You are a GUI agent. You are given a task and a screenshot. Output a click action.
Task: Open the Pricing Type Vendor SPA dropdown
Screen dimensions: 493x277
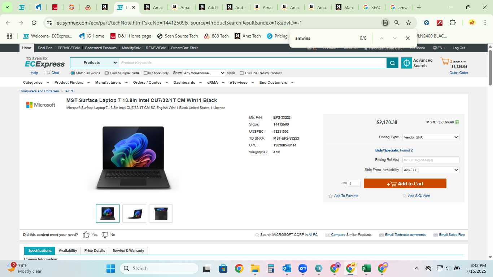click(x=431, y=137)
